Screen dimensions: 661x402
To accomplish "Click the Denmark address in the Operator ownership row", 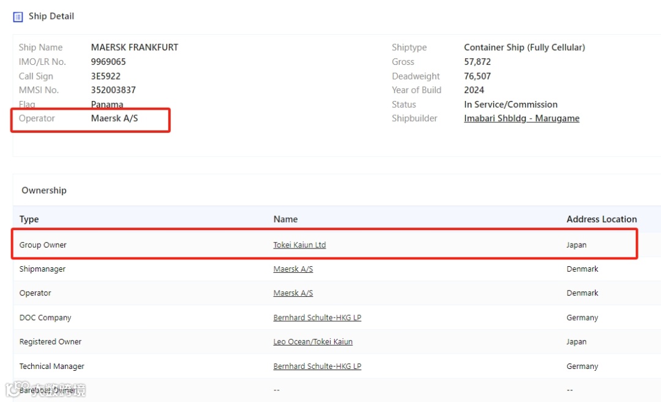I will click(x=582, y=293).
